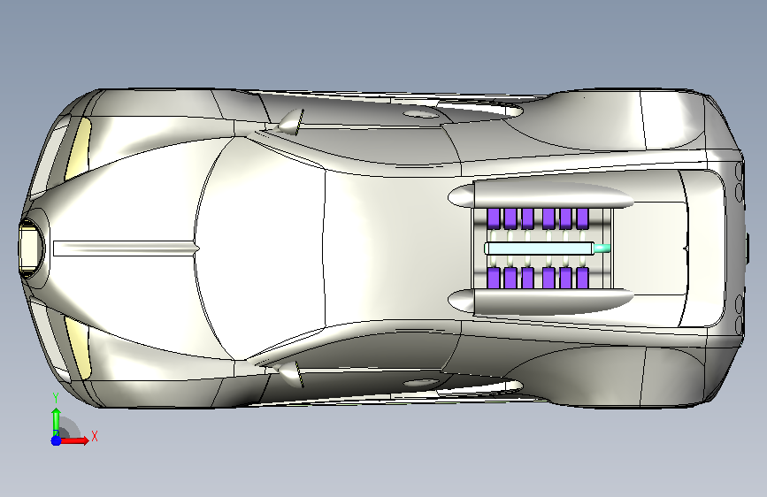Pick the upper yellow headlight lens
767x497 pixels.
click(78, 149)
